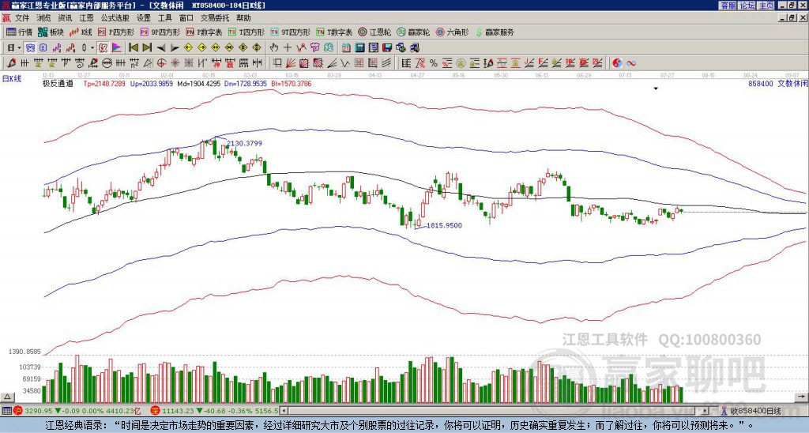Open the T四方形 tool
809x433 pixels.
click(x=246, y=32)
